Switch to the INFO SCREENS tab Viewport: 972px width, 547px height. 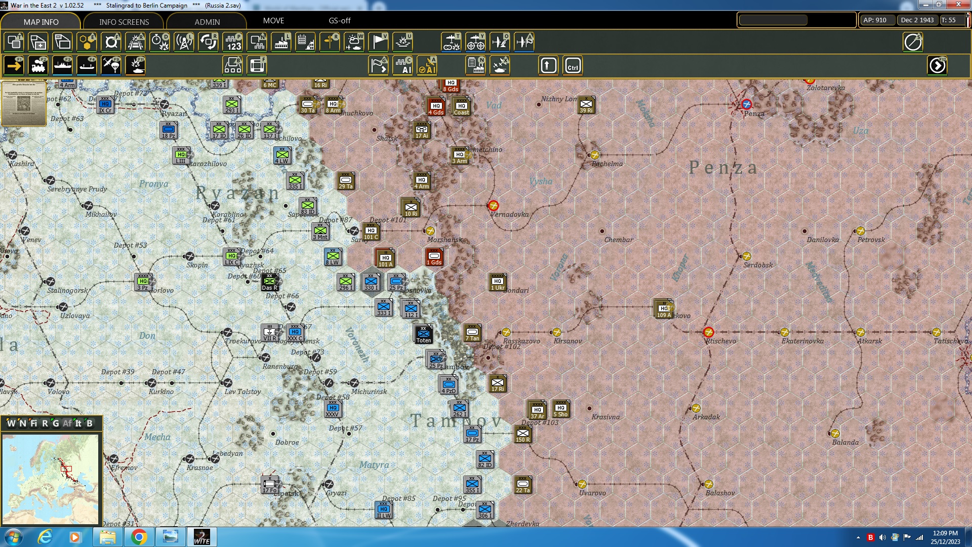[123, 22]
